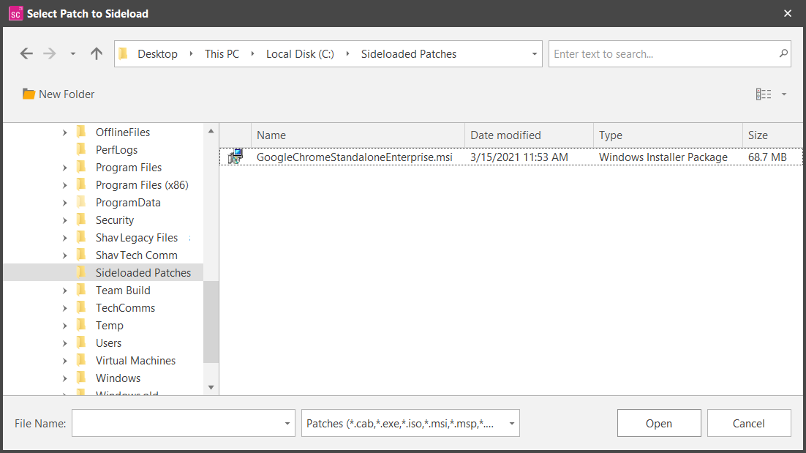Create a new folder with the New Folder icon
This screenshot has height=453, width=806.
(29, 94)
